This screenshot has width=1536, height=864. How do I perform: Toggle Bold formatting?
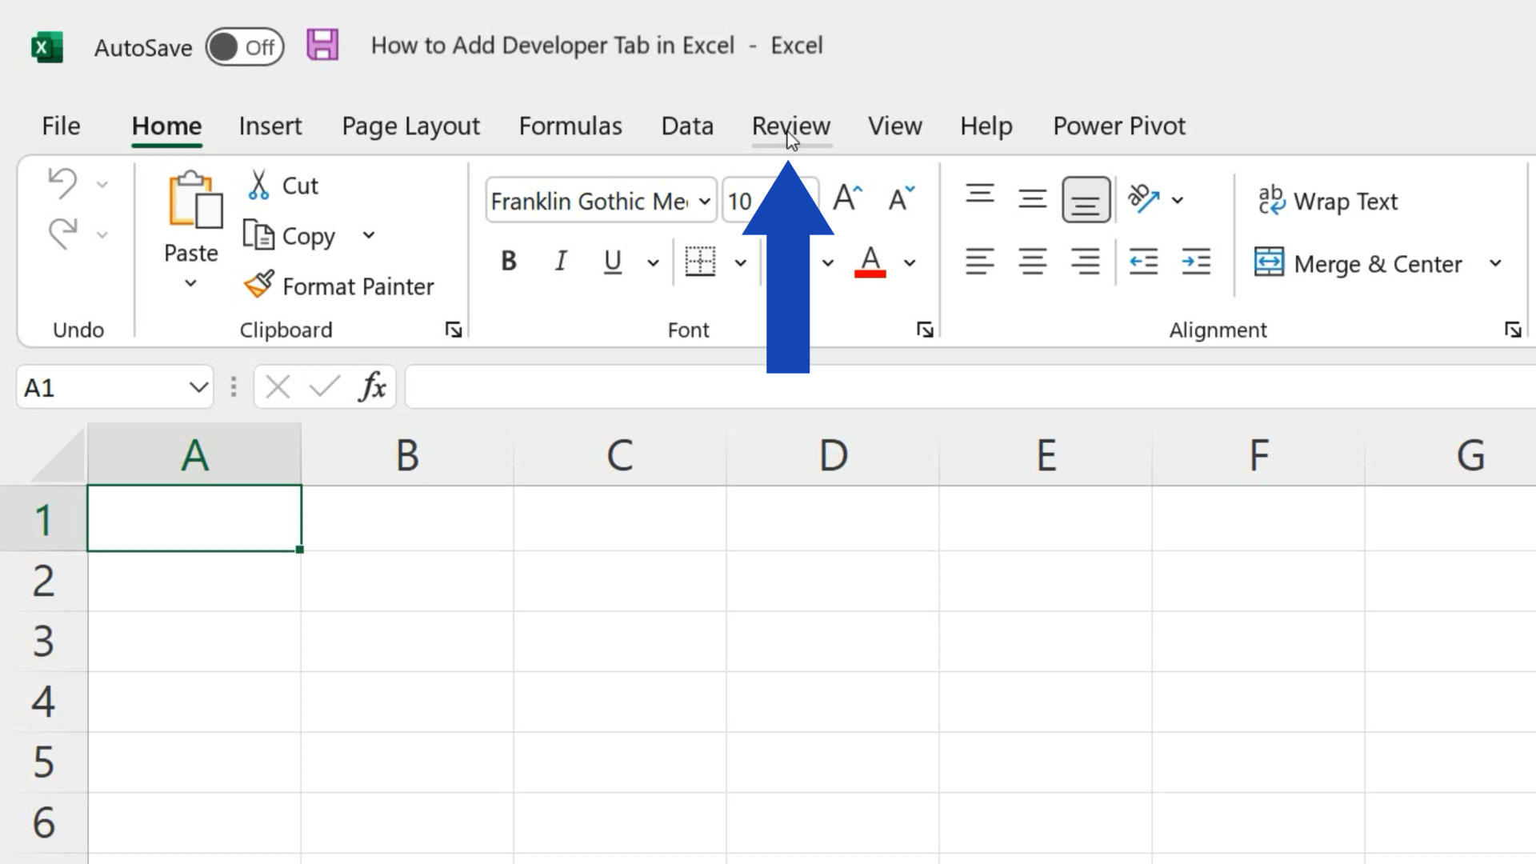[509, 261]
